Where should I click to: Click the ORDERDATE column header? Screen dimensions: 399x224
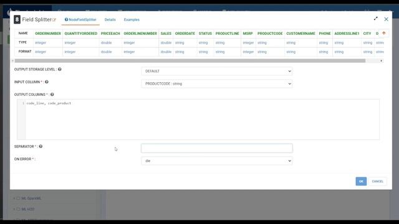[185, 33]
